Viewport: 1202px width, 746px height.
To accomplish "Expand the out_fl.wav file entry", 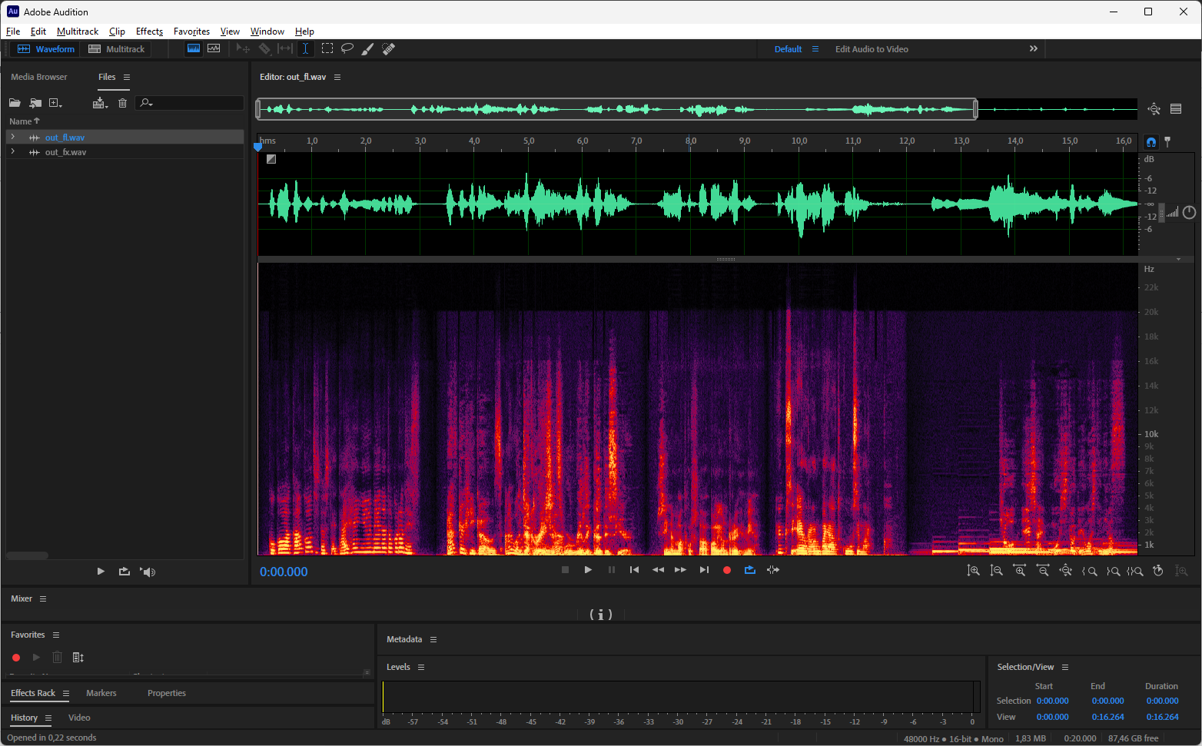I will pyautogui.click(x=13, y=138).
